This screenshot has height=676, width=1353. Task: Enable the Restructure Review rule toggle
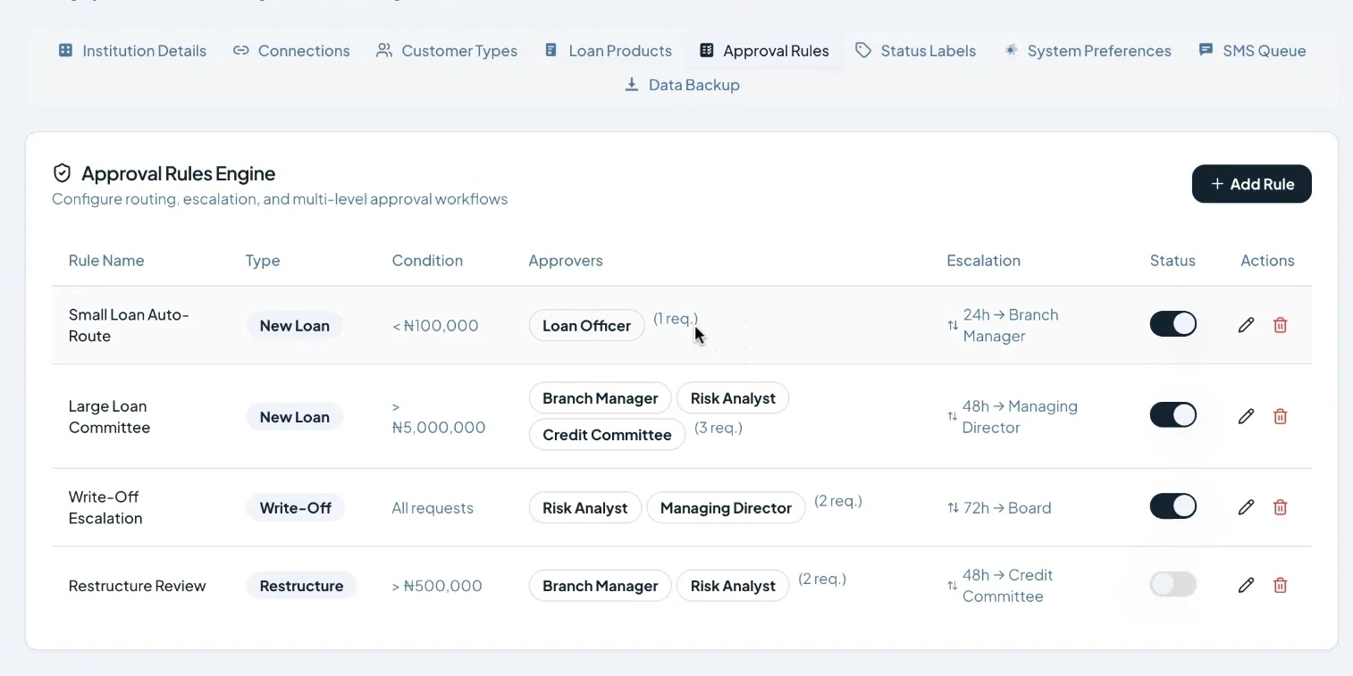[1172, 584]
